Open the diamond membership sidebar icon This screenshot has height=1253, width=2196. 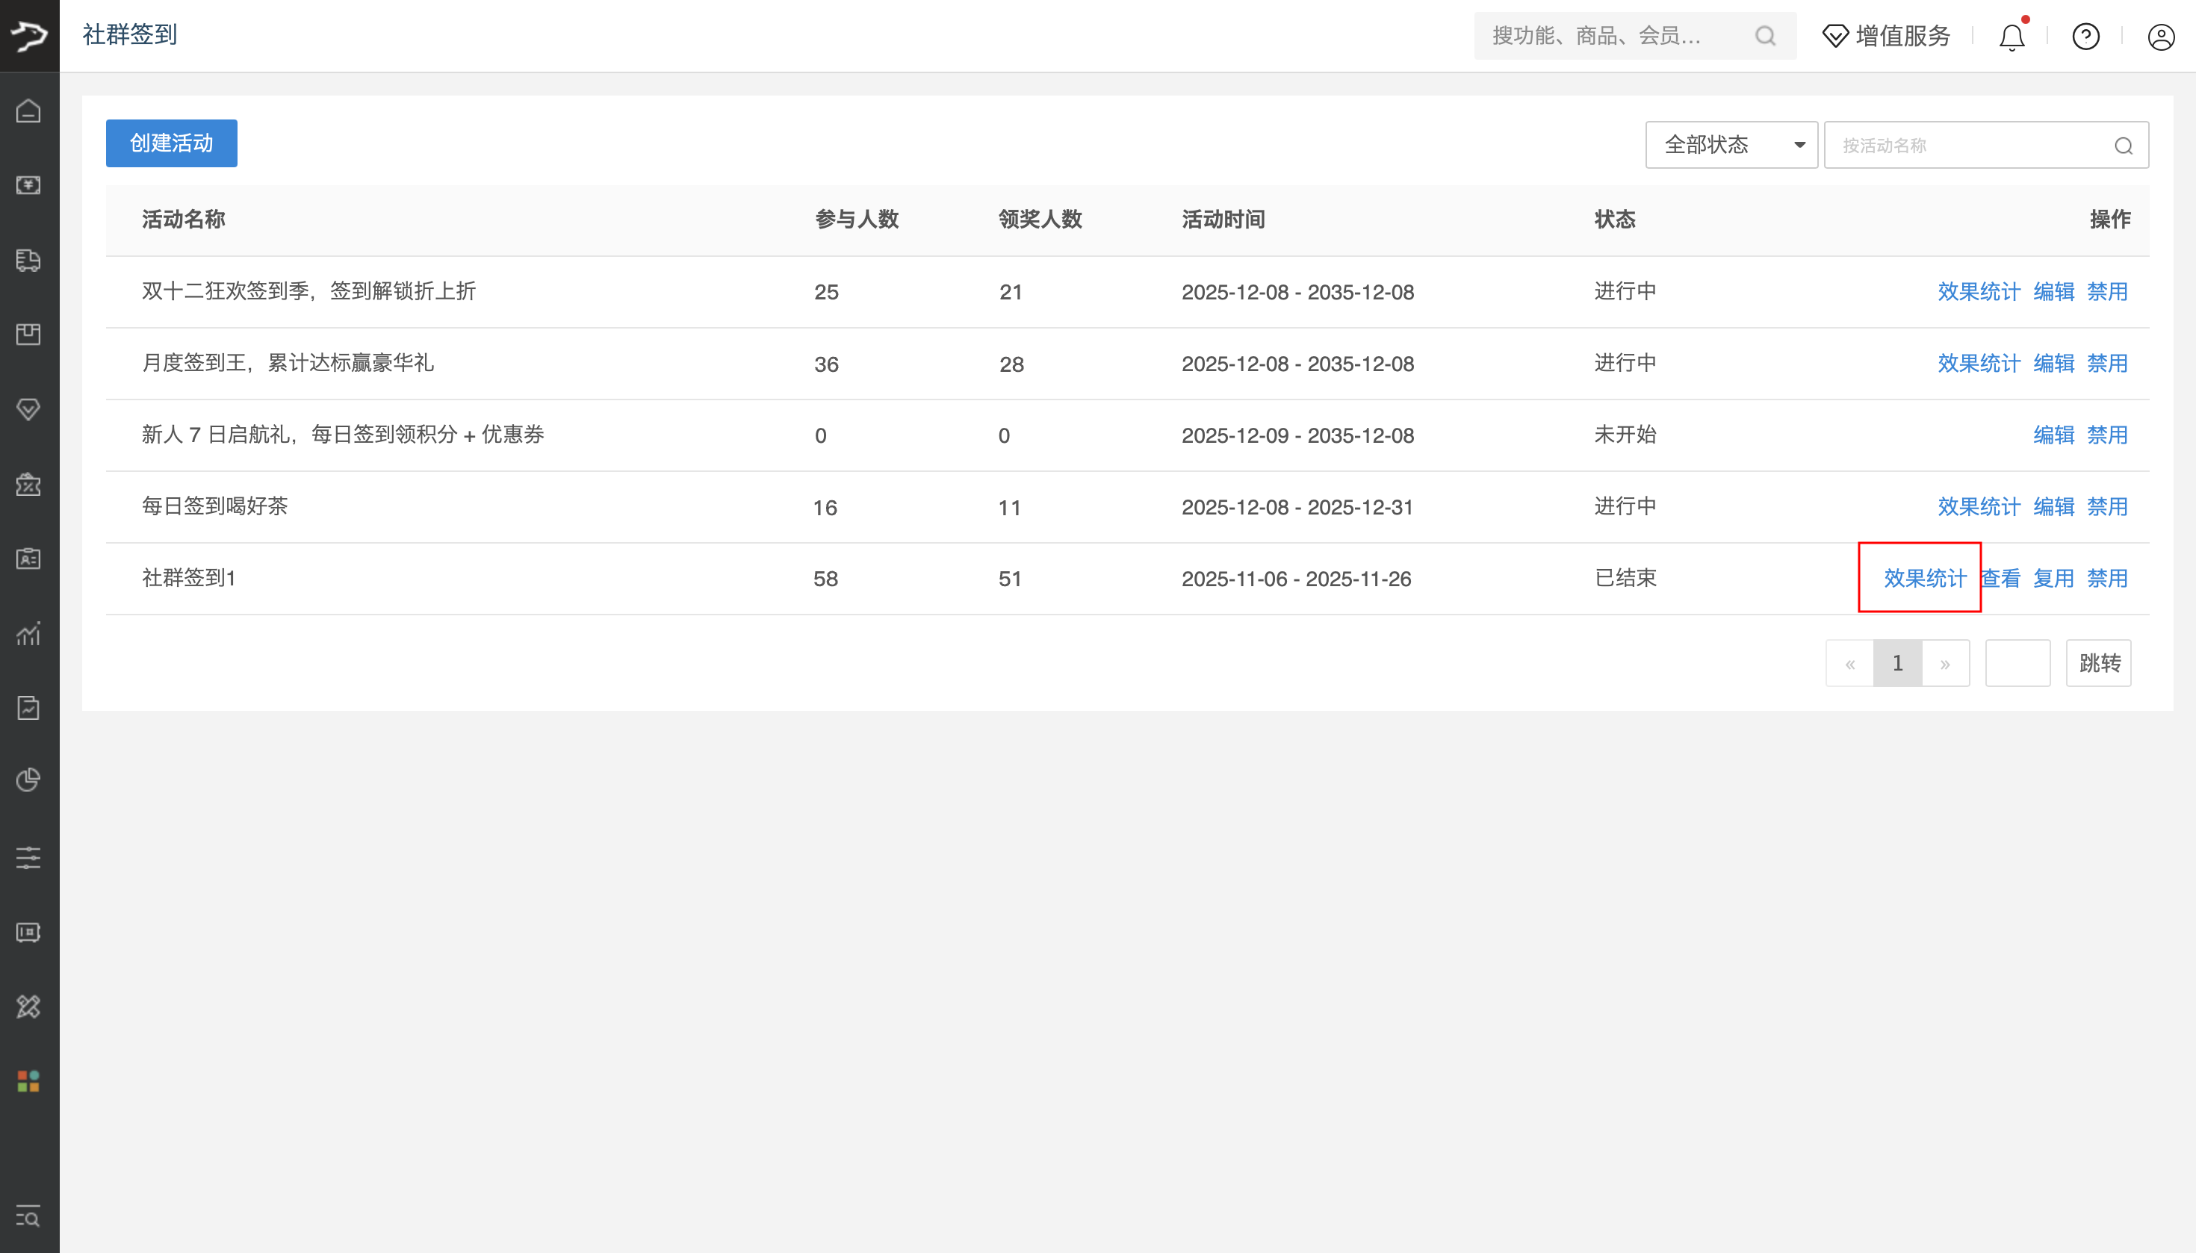[x=28, y=408]
